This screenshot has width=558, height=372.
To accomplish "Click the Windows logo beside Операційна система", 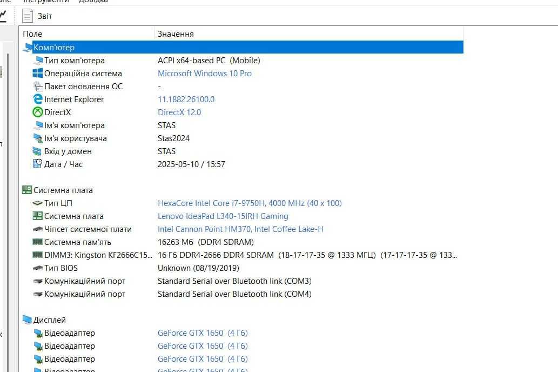I will pos(38,73).
